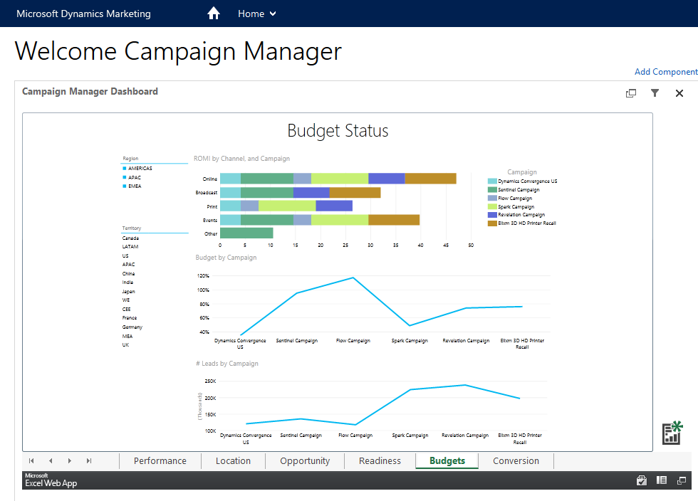Select CEE in the Territory slicer
Image resolution: width=698 pixels, height=501 pixels.
[127, 310]
